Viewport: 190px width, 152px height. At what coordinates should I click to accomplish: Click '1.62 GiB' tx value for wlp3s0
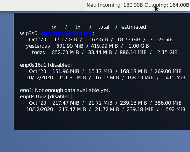pos(98,40)
